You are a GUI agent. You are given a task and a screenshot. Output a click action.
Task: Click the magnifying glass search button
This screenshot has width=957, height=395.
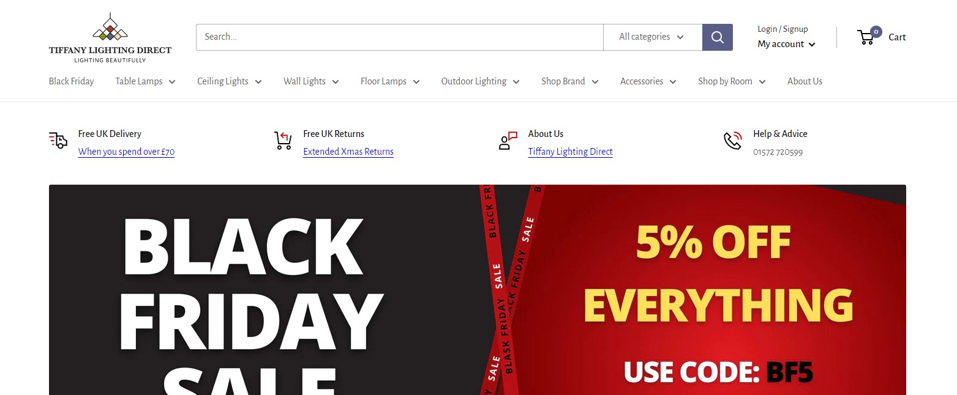(x=717, y=37)
